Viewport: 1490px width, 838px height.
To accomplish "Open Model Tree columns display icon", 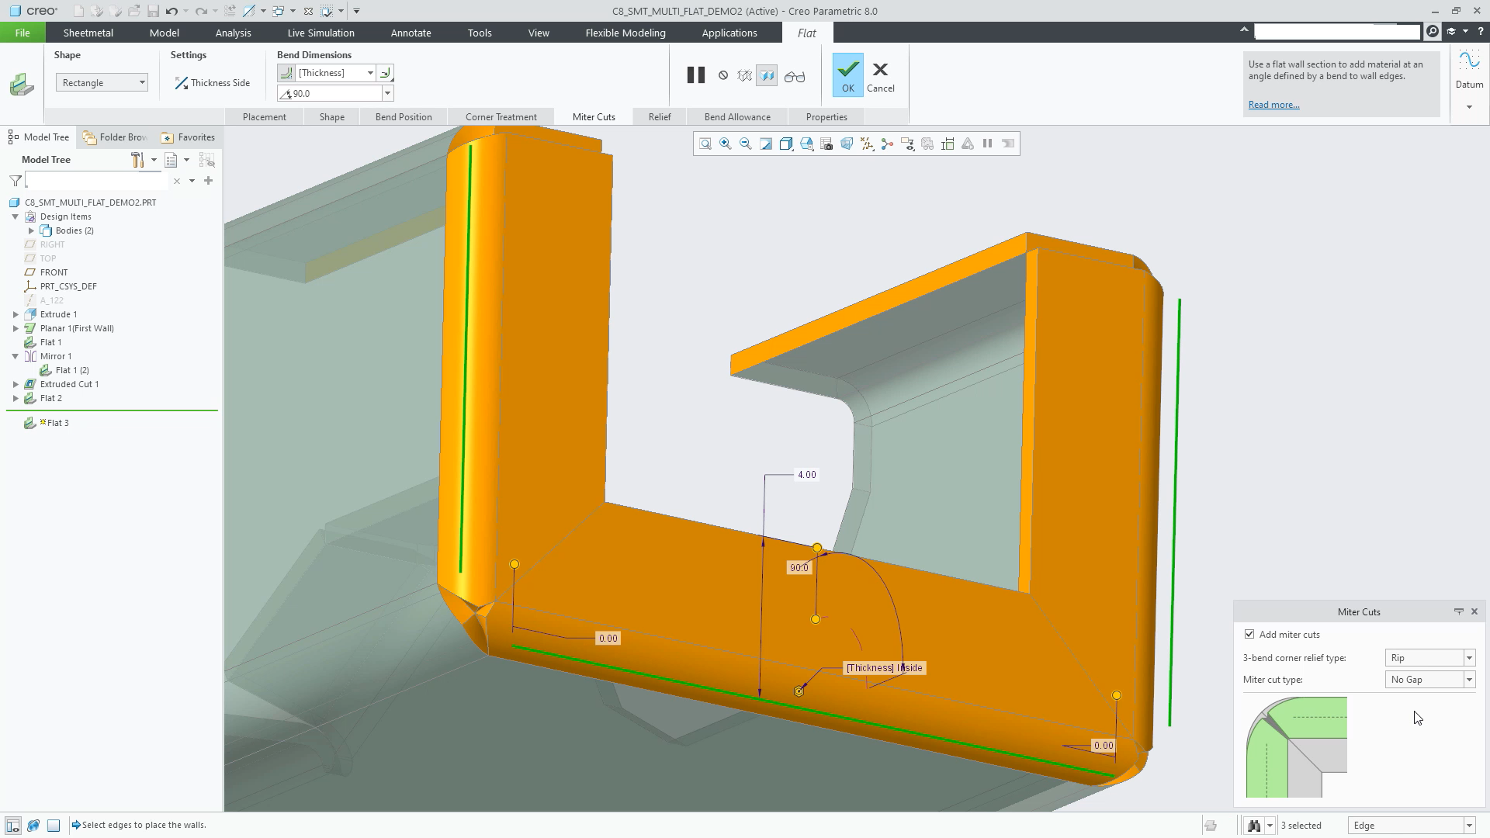I will pos(172,160).
